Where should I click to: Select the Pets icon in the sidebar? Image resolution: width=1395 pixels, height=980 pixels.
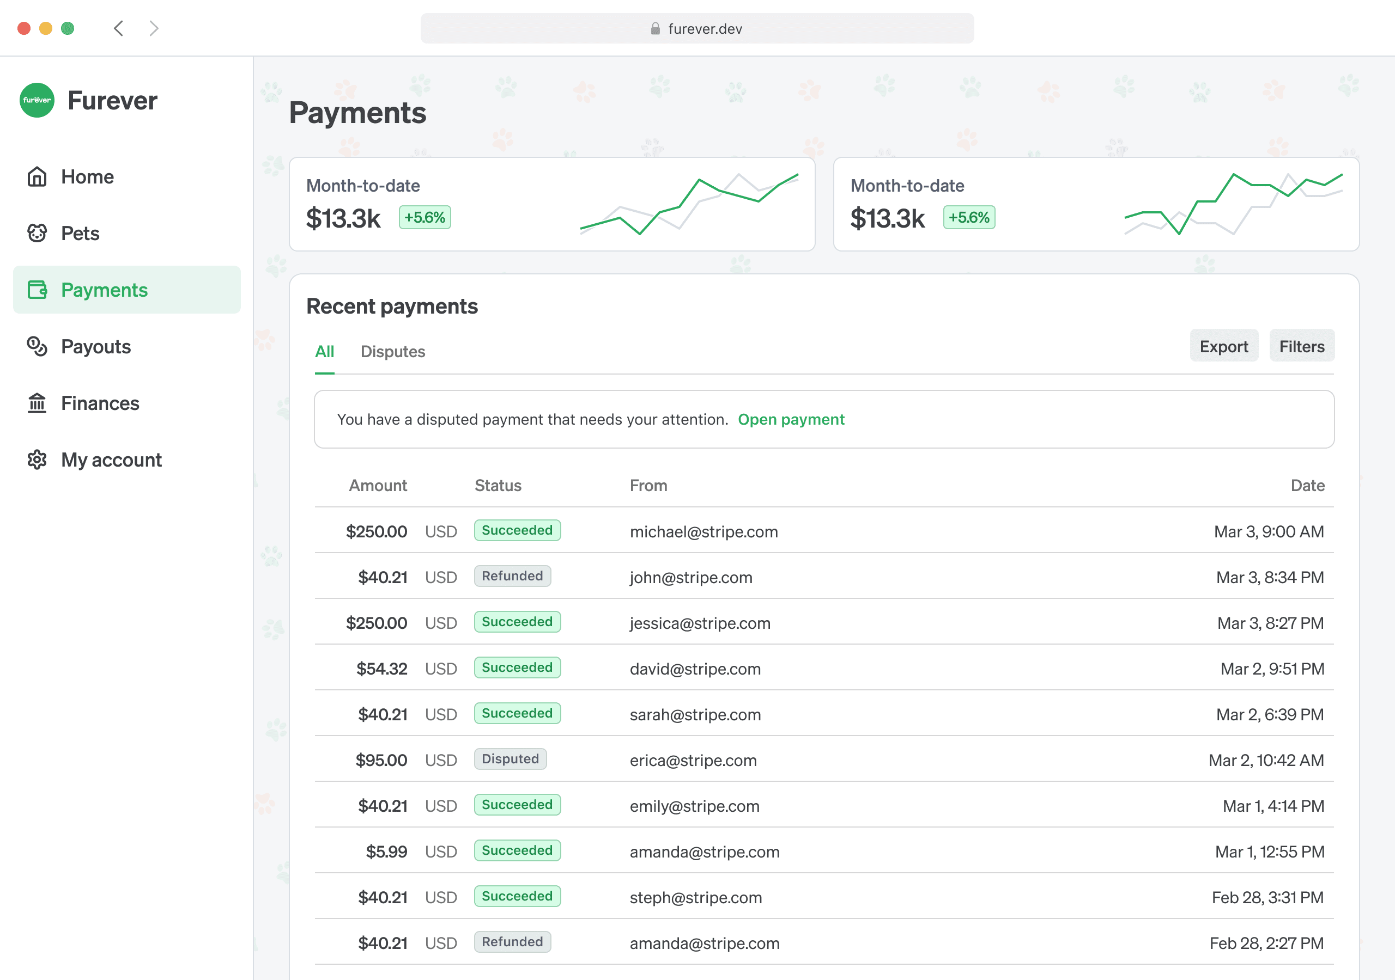click(37, 232)
